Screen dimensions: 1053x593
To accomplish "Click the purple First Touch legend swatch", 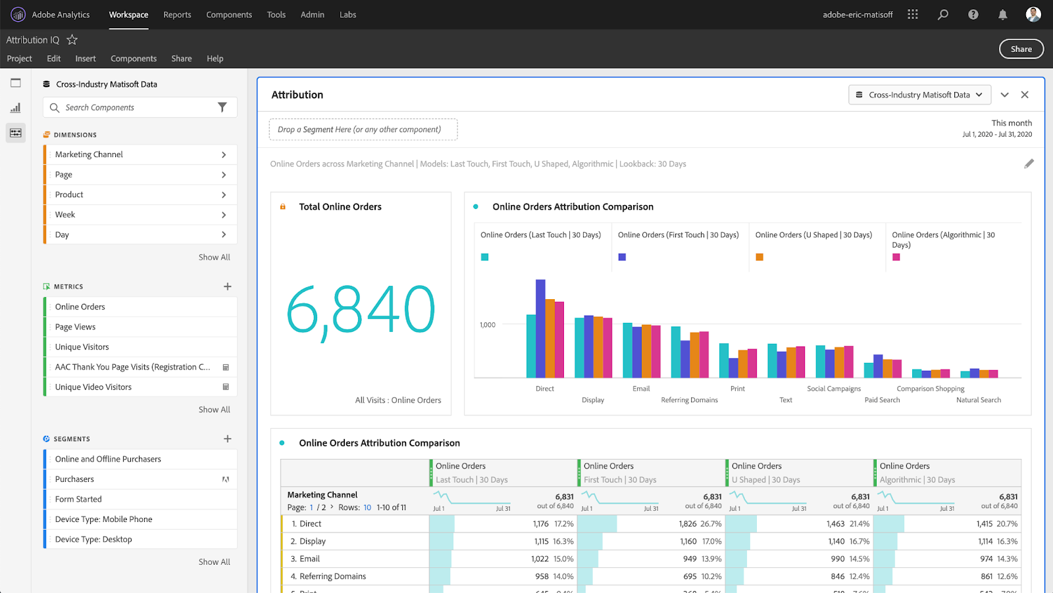I will point(621,257).
